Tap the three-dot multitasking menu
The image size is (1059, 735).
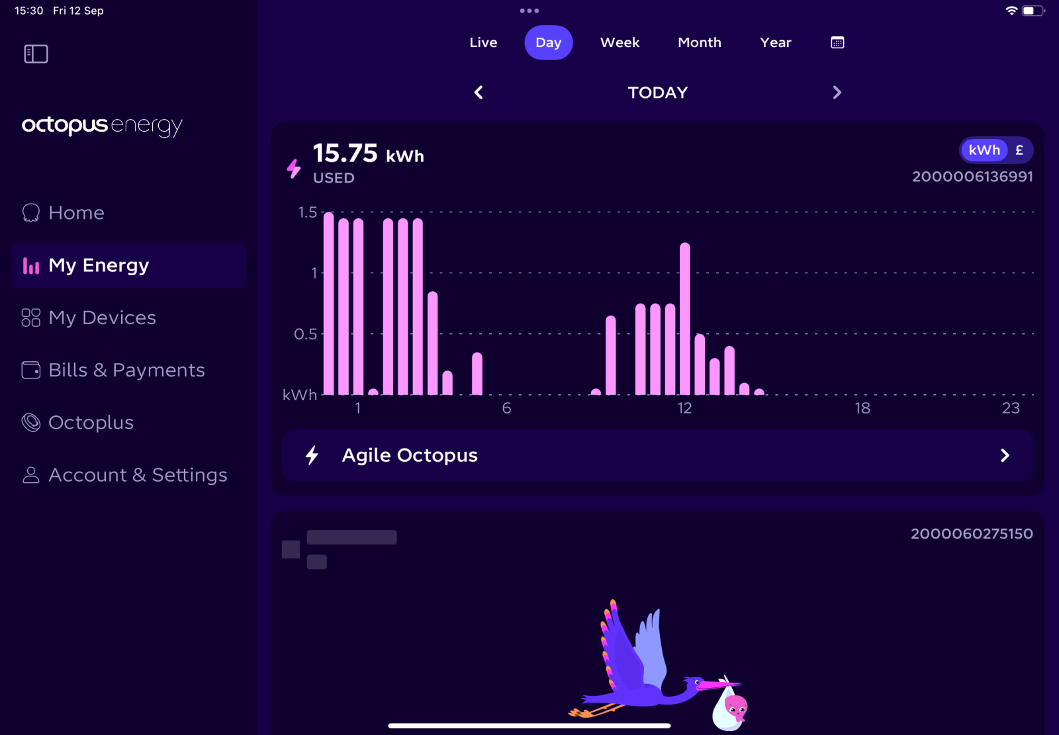tap(529, 11)
